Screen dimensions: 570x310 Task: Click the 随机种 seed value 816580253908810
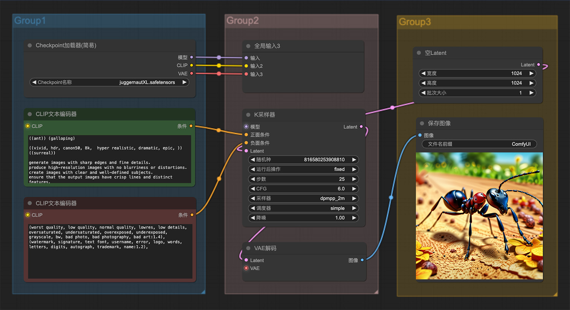[324, 160]
